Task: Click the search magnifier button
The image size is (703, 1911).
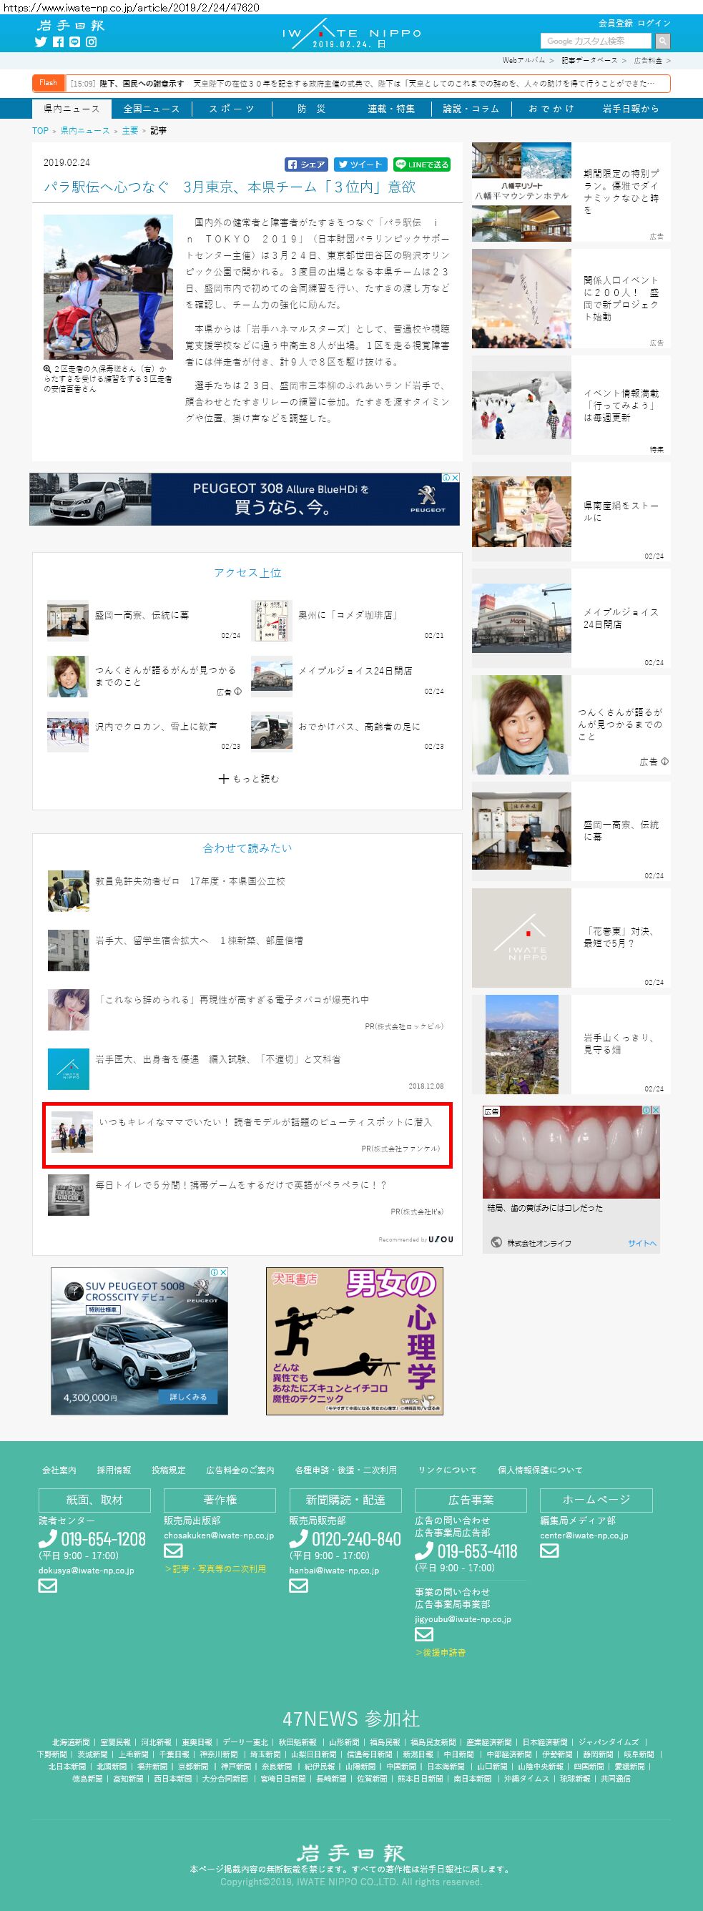Action: [x=662, y=41]
